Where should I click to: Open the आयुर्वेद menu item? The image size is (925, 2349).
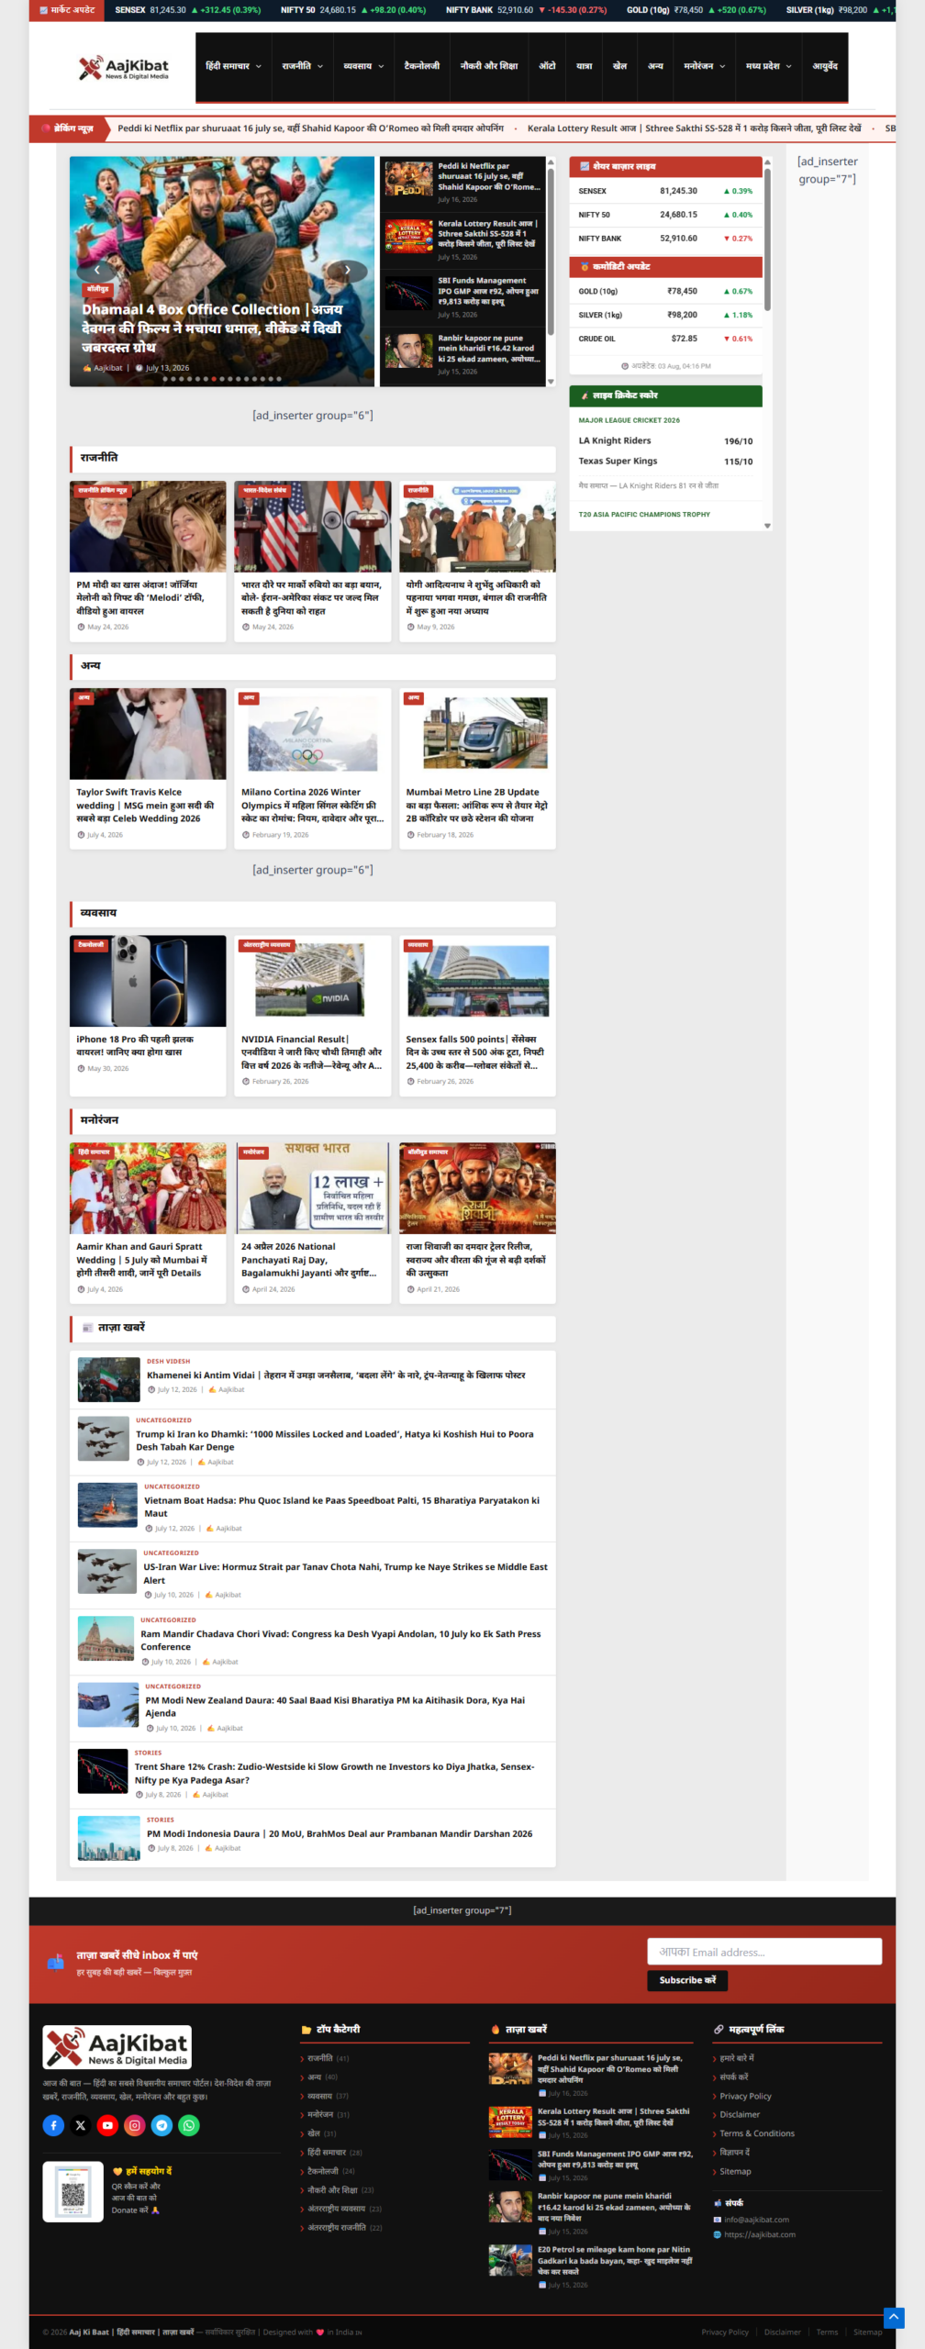(x=825, y=66)
